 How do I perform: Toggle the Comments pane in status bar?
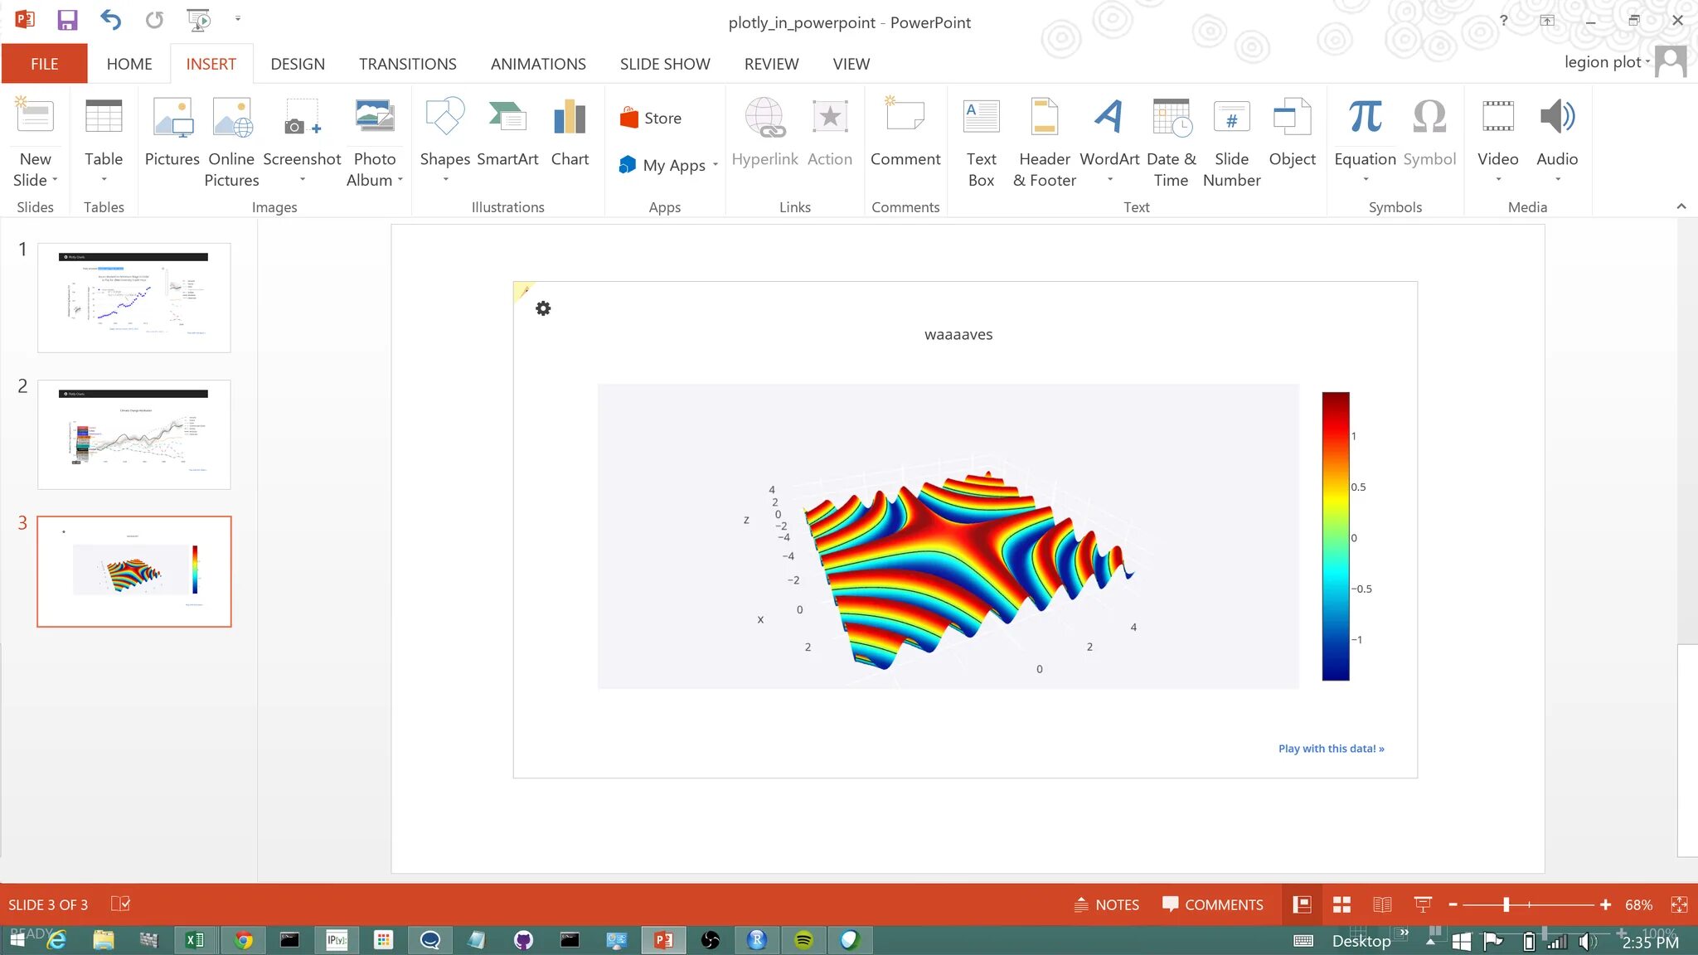pos(1213,904)
